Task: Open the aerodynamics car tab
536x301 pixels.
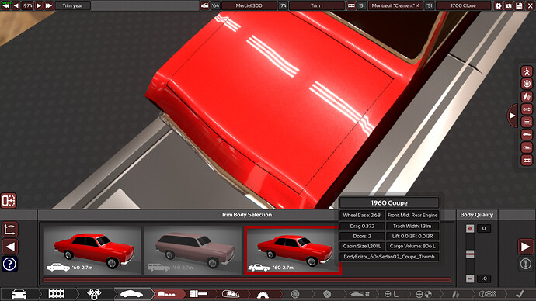Action: (359, 294)
